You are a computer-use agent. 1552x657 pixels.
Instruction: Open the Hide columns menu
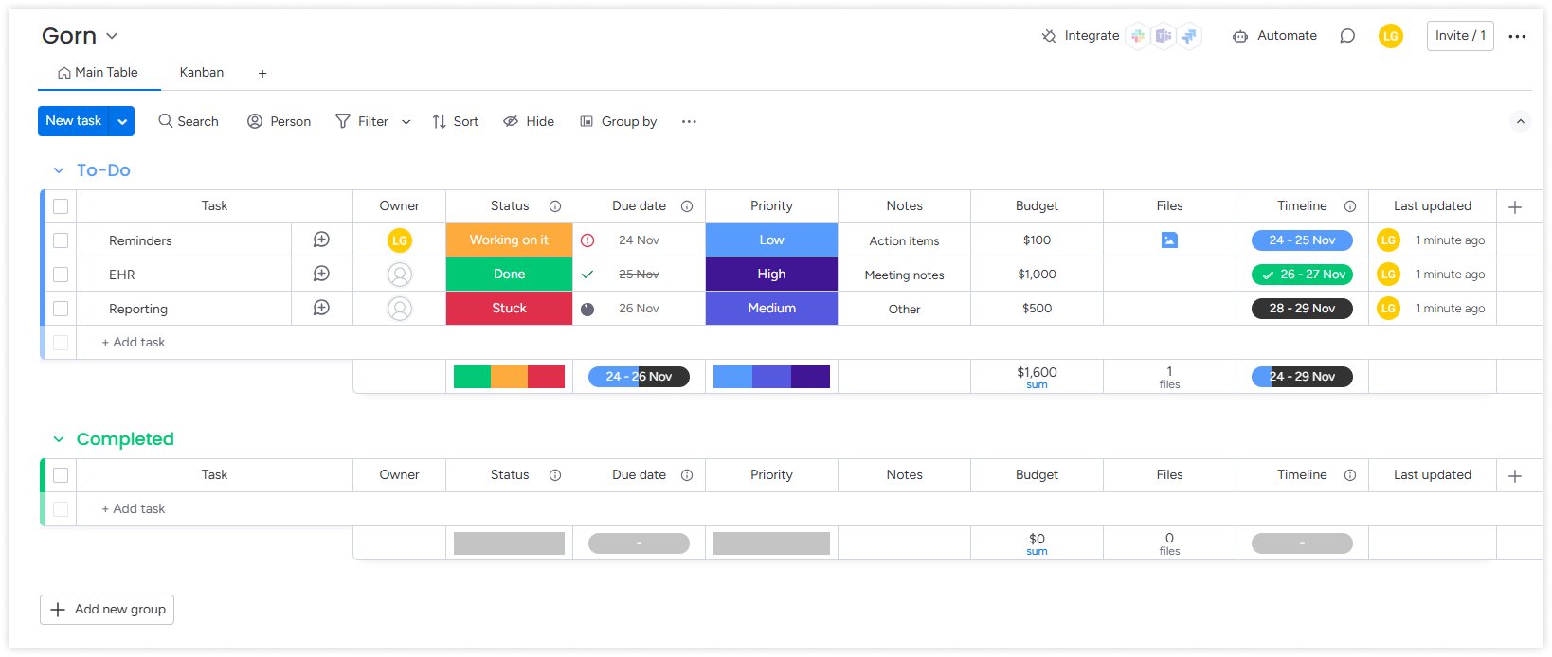tap(529, 121)
